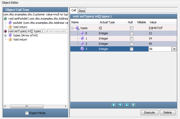
Task: Select Void return under setPoAddr
Action: tap(20, 27)
